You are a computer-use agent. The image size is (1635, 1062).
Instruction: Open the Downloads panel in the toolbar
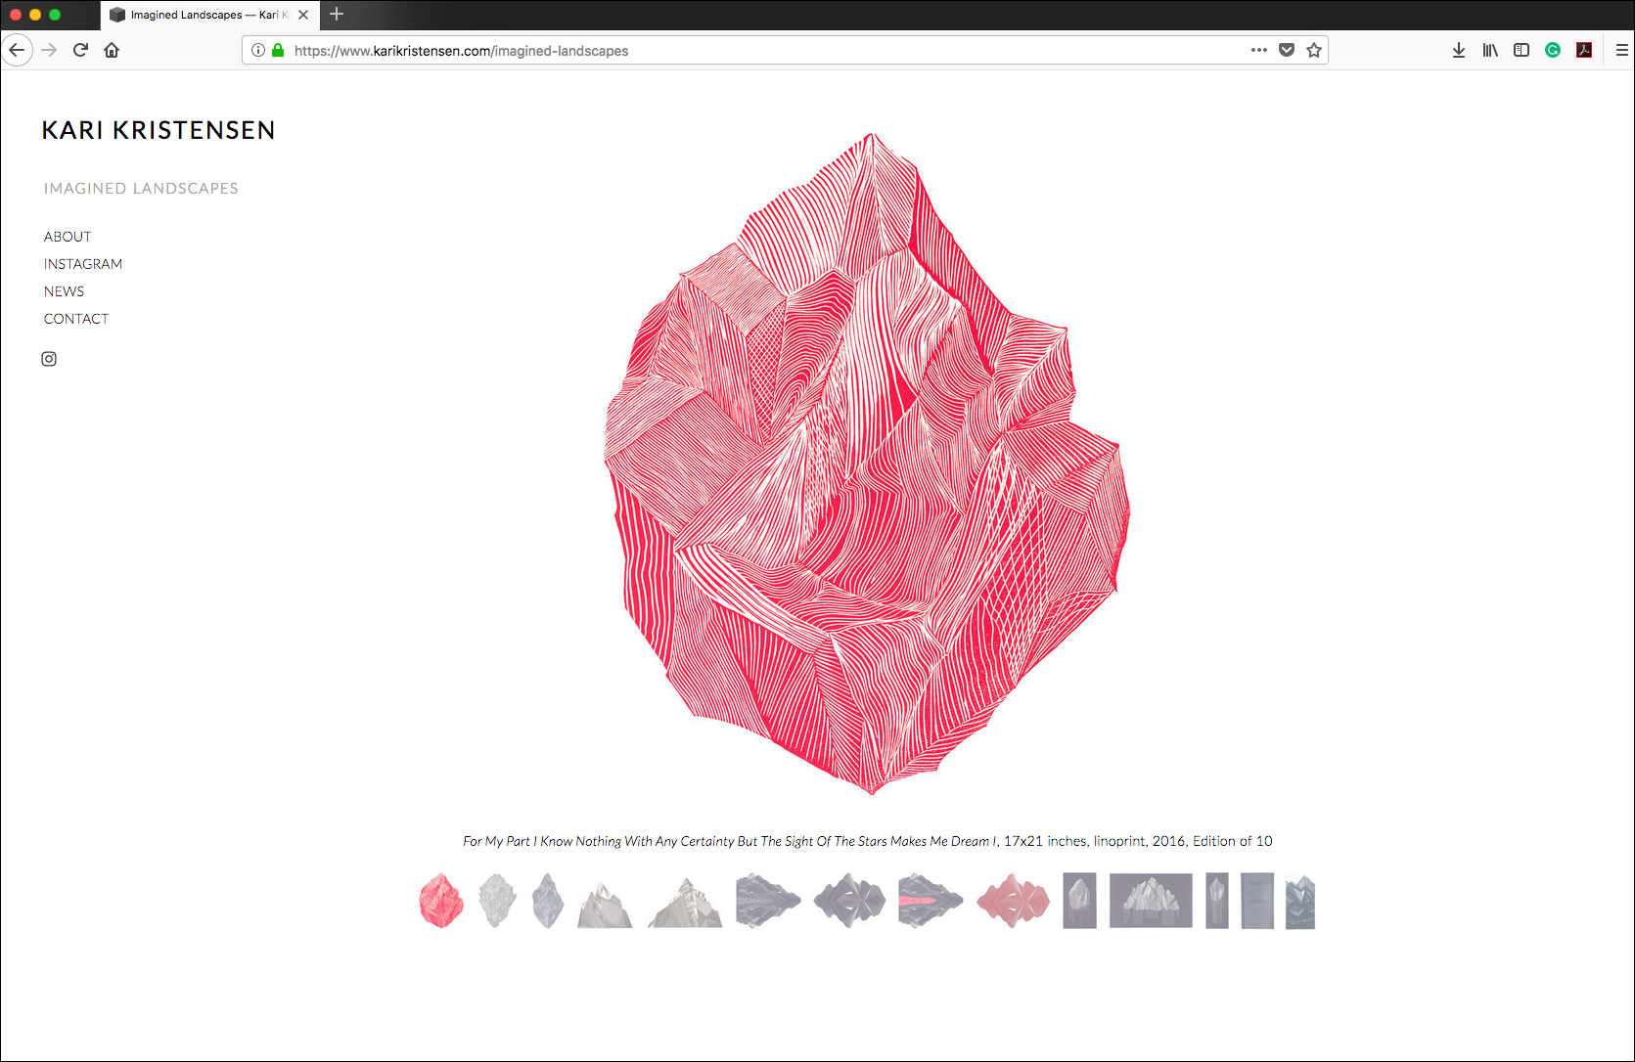(x=1458, y=50)
